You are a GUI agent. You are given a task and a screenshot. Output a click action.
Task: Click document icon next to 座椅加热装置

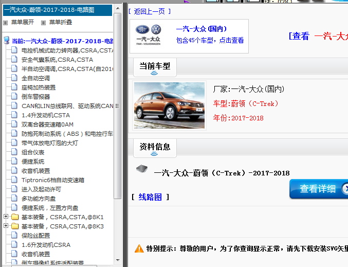click(14, 87)
